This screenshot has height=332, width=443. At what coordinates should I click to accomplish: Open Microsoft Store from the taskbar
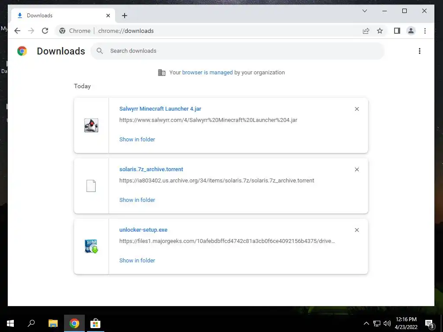(96, 323)
